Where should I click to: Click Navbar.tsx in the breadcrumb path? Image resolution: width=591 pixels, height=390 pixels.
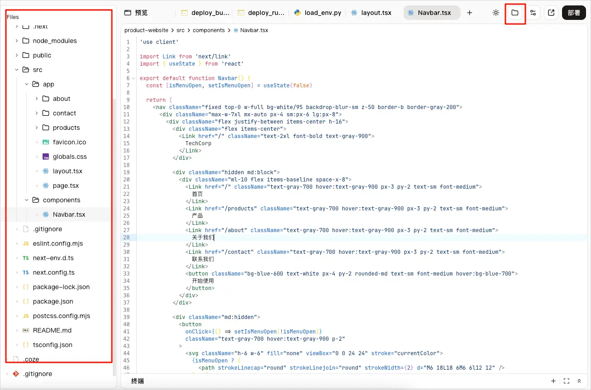click(x=254, y=30)
